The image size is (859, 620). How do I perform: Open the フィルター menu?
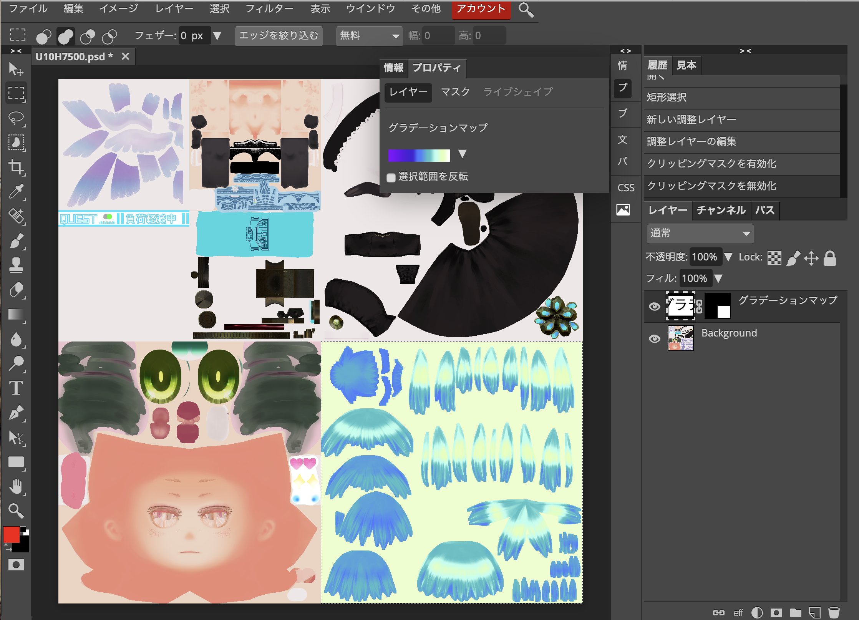(270, 8)
